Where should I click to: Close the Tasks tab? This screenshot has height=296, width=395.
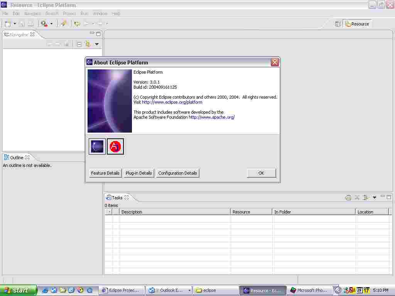click(127, 198)
